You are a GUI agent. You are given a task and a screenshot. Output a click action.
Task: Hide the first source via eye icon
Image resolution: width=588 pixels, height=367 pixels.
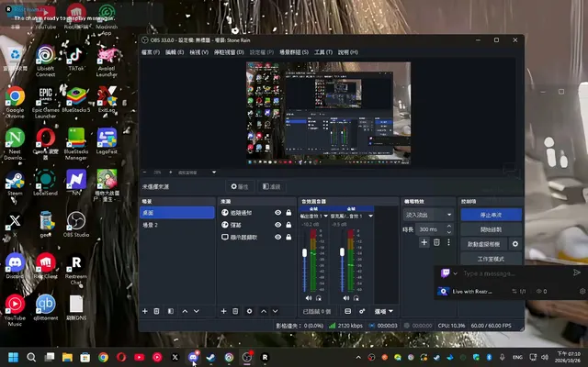pyautogui.click(x=277, y=213)
